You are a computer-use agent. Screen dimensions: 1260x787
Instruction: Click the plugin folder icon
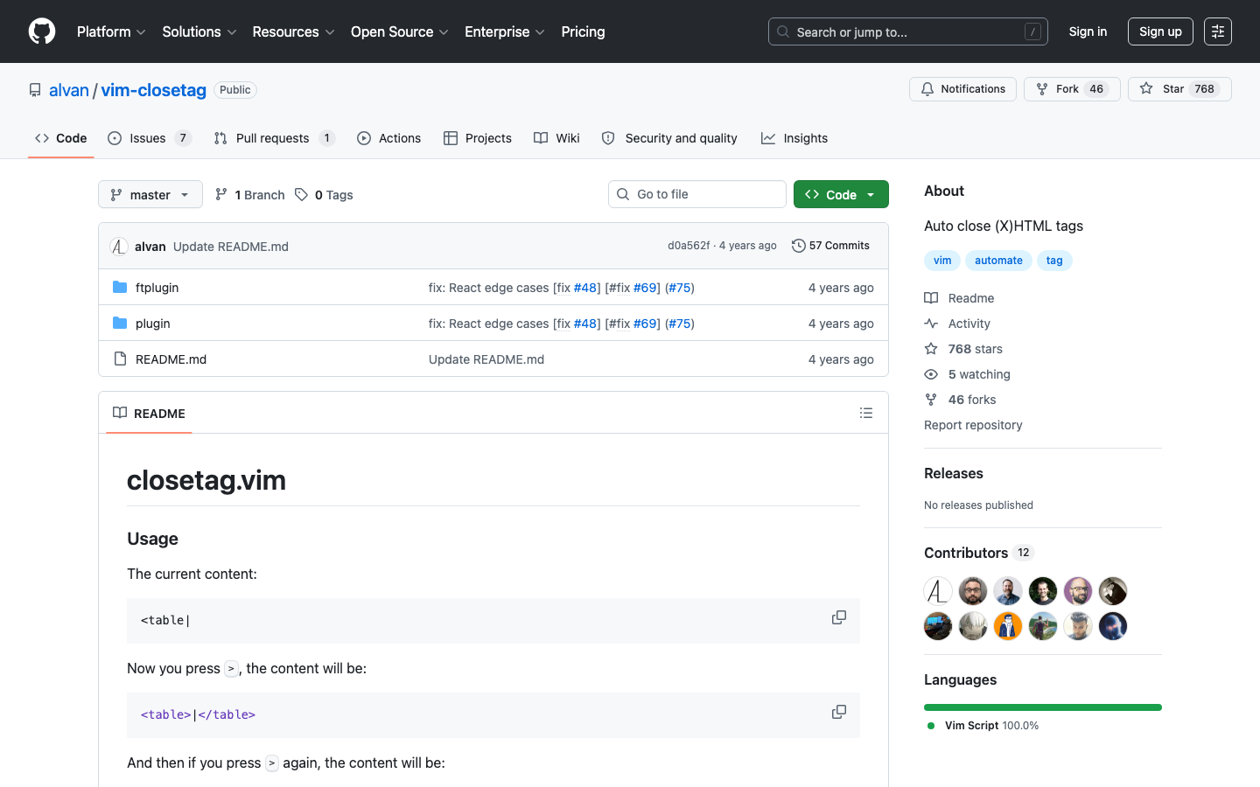[120, 324]
